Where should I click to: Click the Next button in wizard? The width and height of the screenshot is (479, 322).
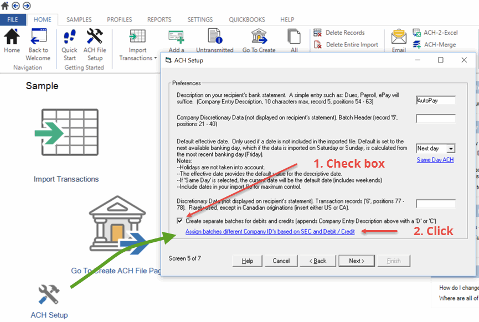[x=356, y=261]
